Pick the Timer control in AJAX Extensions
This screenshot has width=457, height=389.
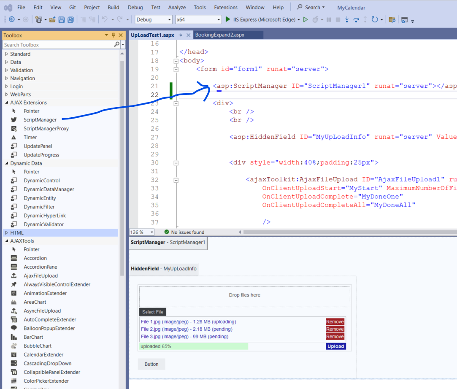pos(30,138)
